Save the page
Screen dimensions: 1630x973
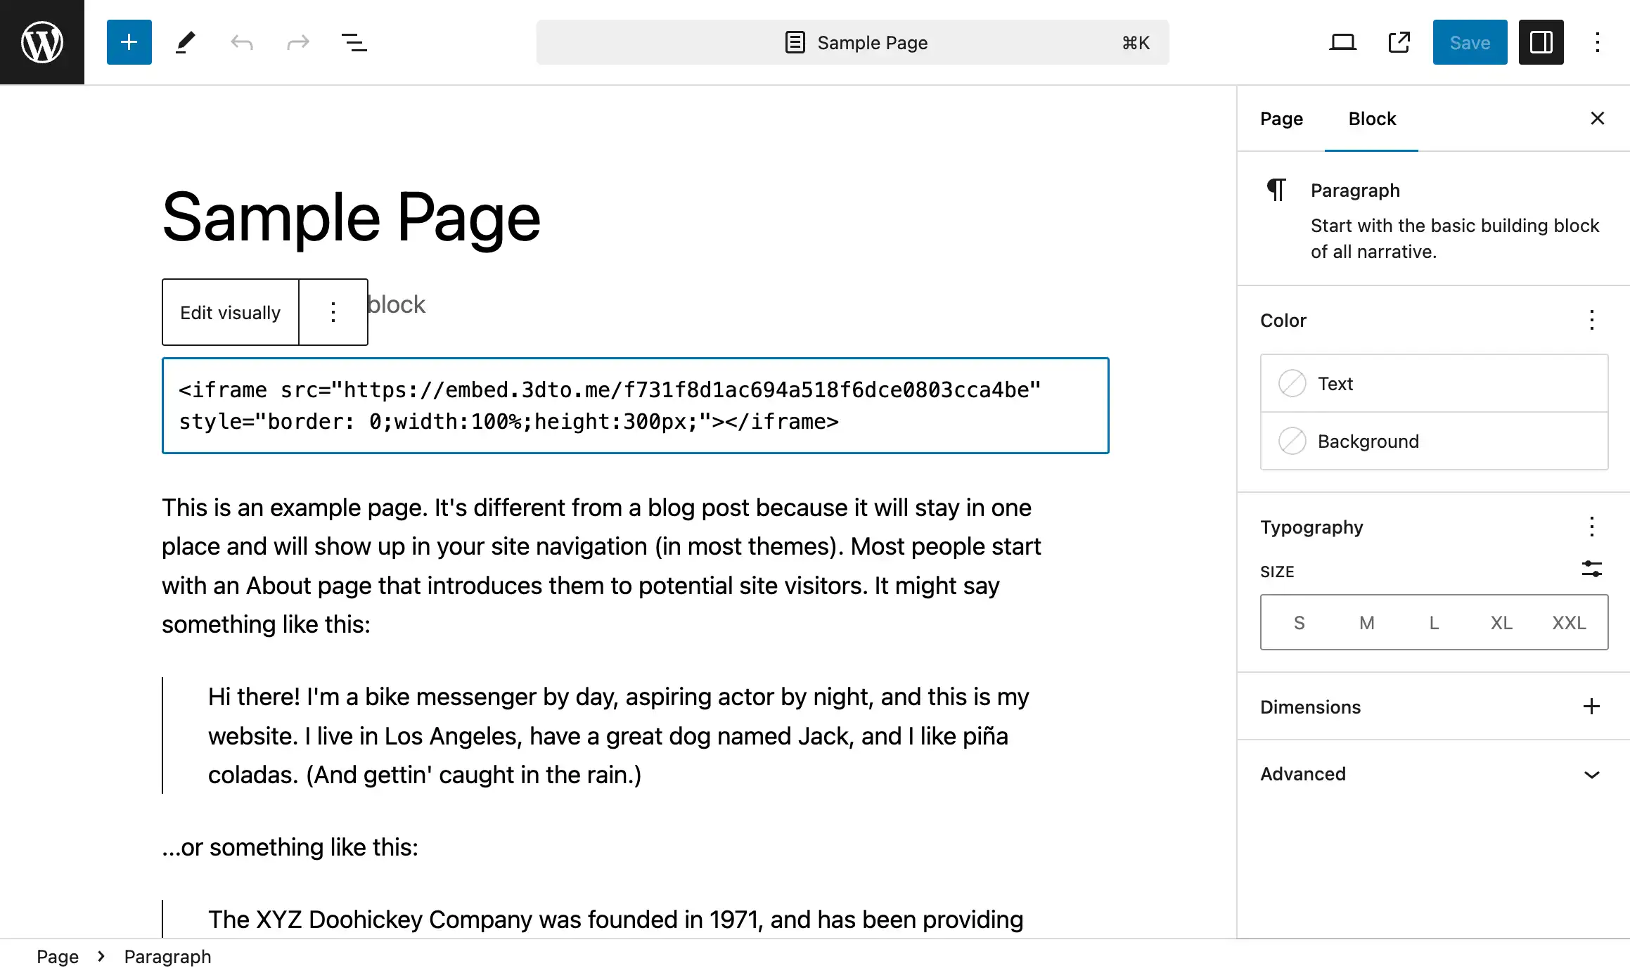pyautogui.click(x=1470, y=42)
